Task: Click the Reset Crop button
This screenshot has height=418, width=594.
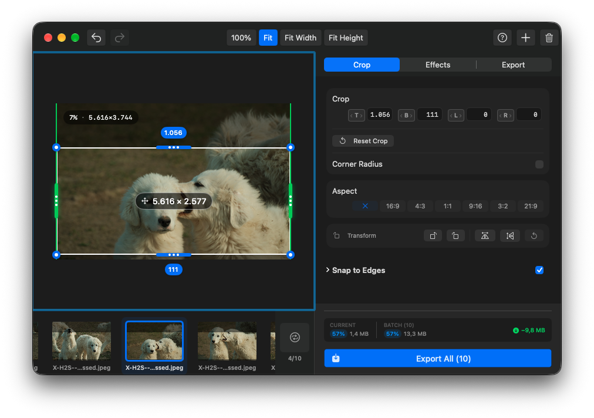Action: click(x=363, y=141)
